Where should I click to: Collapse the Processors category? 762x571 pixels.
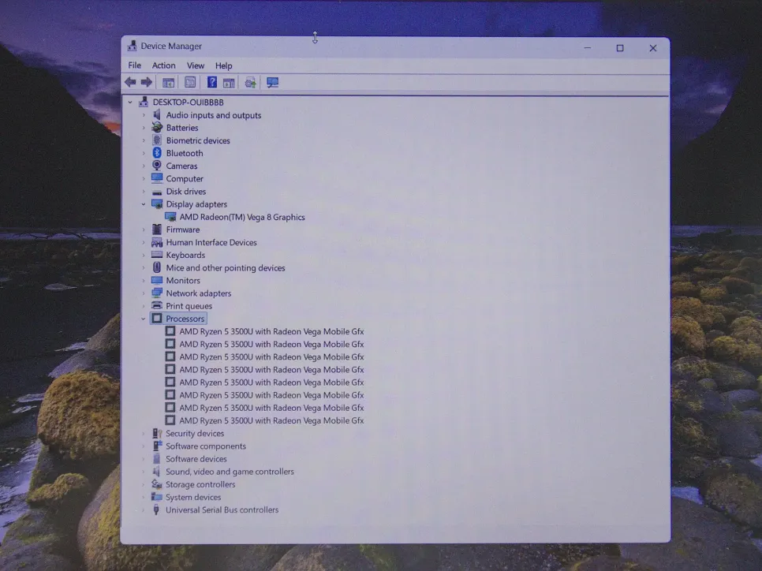point(144,319)
